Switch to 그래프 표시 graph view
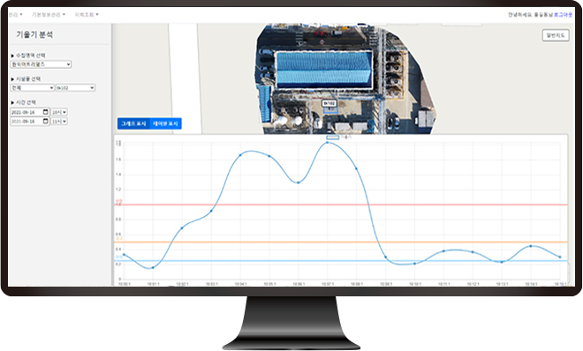583x351 pixels. click(133, 123)
